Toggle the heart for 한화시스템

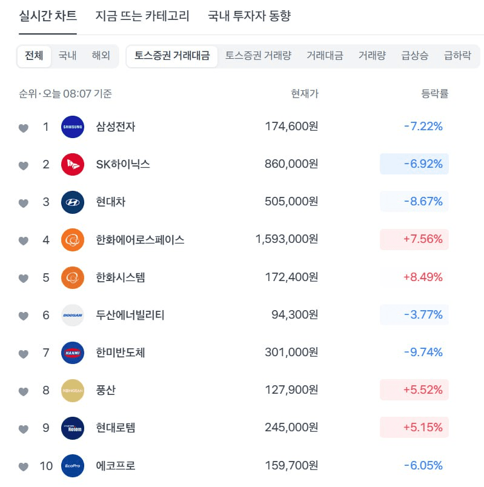[24, 279]
